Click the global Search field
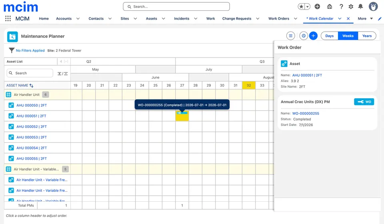384x224 pixels. point(176,7)
